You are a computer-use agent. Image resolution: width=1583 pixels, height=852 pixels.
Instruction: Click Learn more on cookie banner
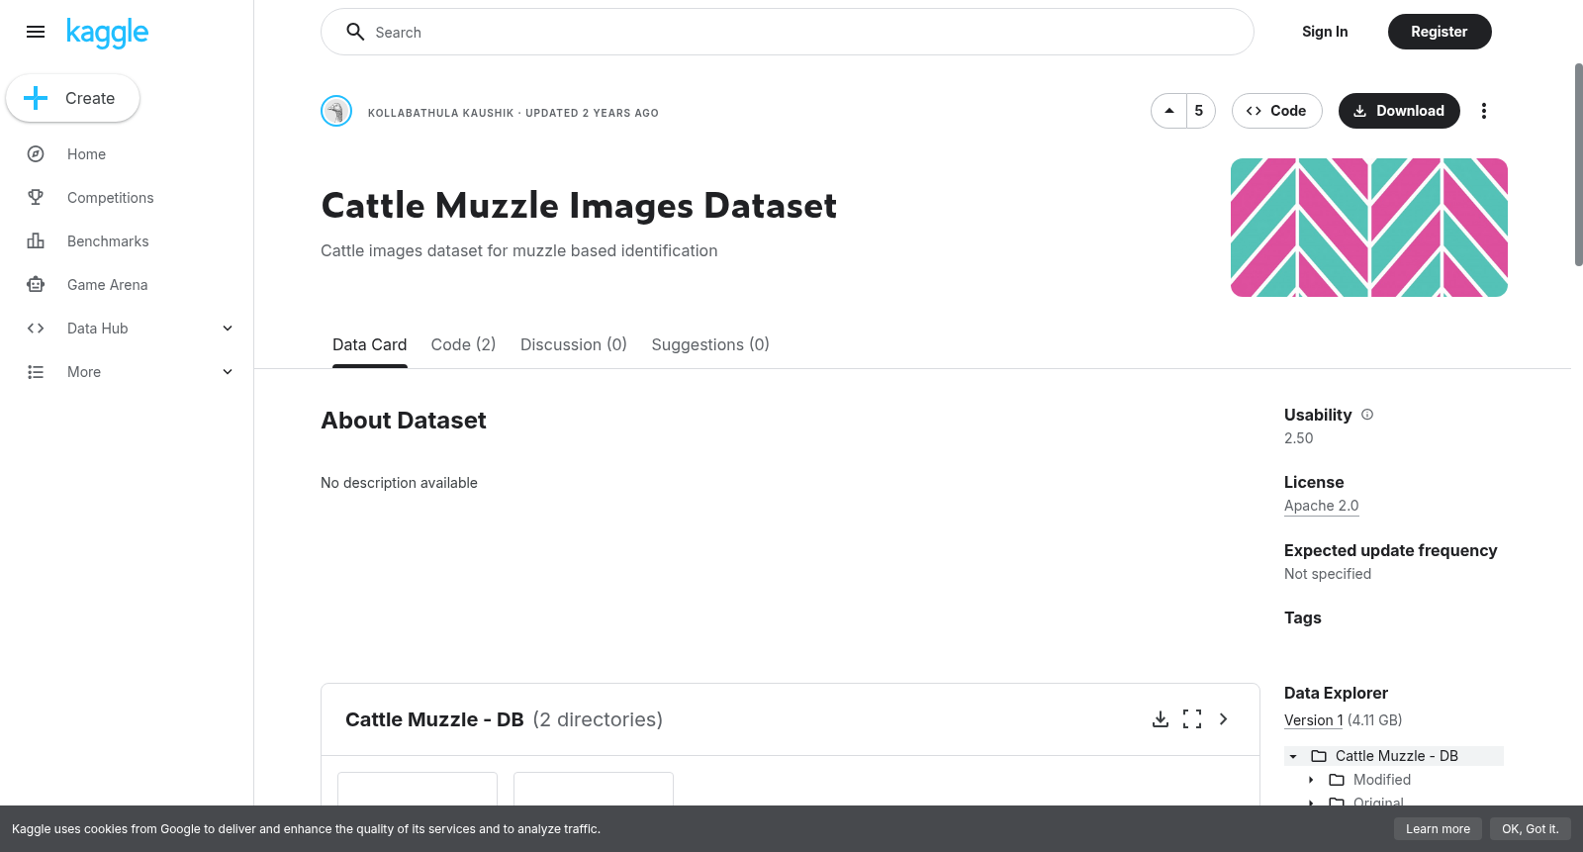(1438, 829)
